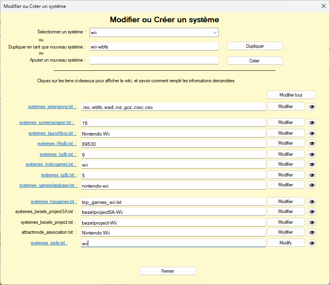Open systemes_igdb.txt with its eye icon
Image resolution: width=330 pixels, height=285 pixels.
[312, 175]
